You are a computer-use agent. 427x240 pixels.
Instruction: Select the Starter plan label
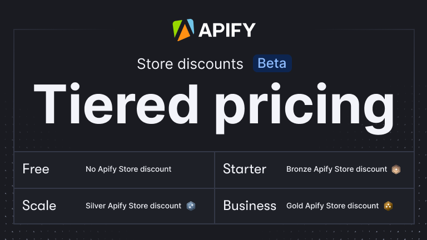[x=245, y=169]
